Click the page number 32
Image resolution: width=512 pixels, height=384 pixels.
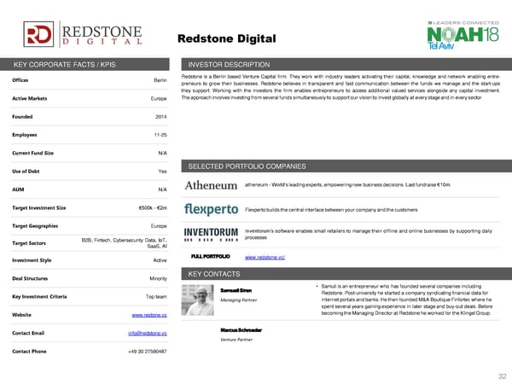click(x=501, y=375)
